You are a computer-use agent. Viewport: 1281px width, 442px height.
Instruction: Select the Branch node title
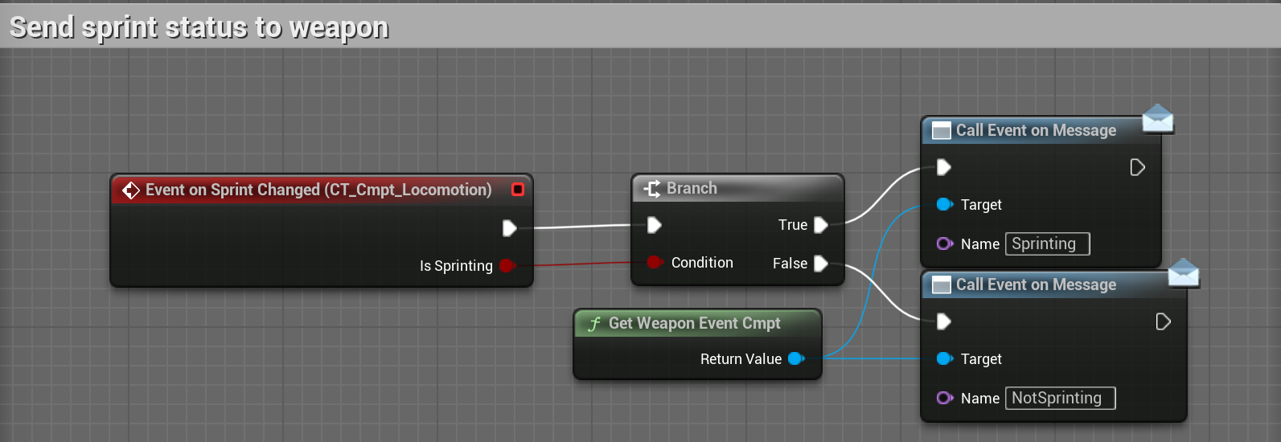[692, 188]
